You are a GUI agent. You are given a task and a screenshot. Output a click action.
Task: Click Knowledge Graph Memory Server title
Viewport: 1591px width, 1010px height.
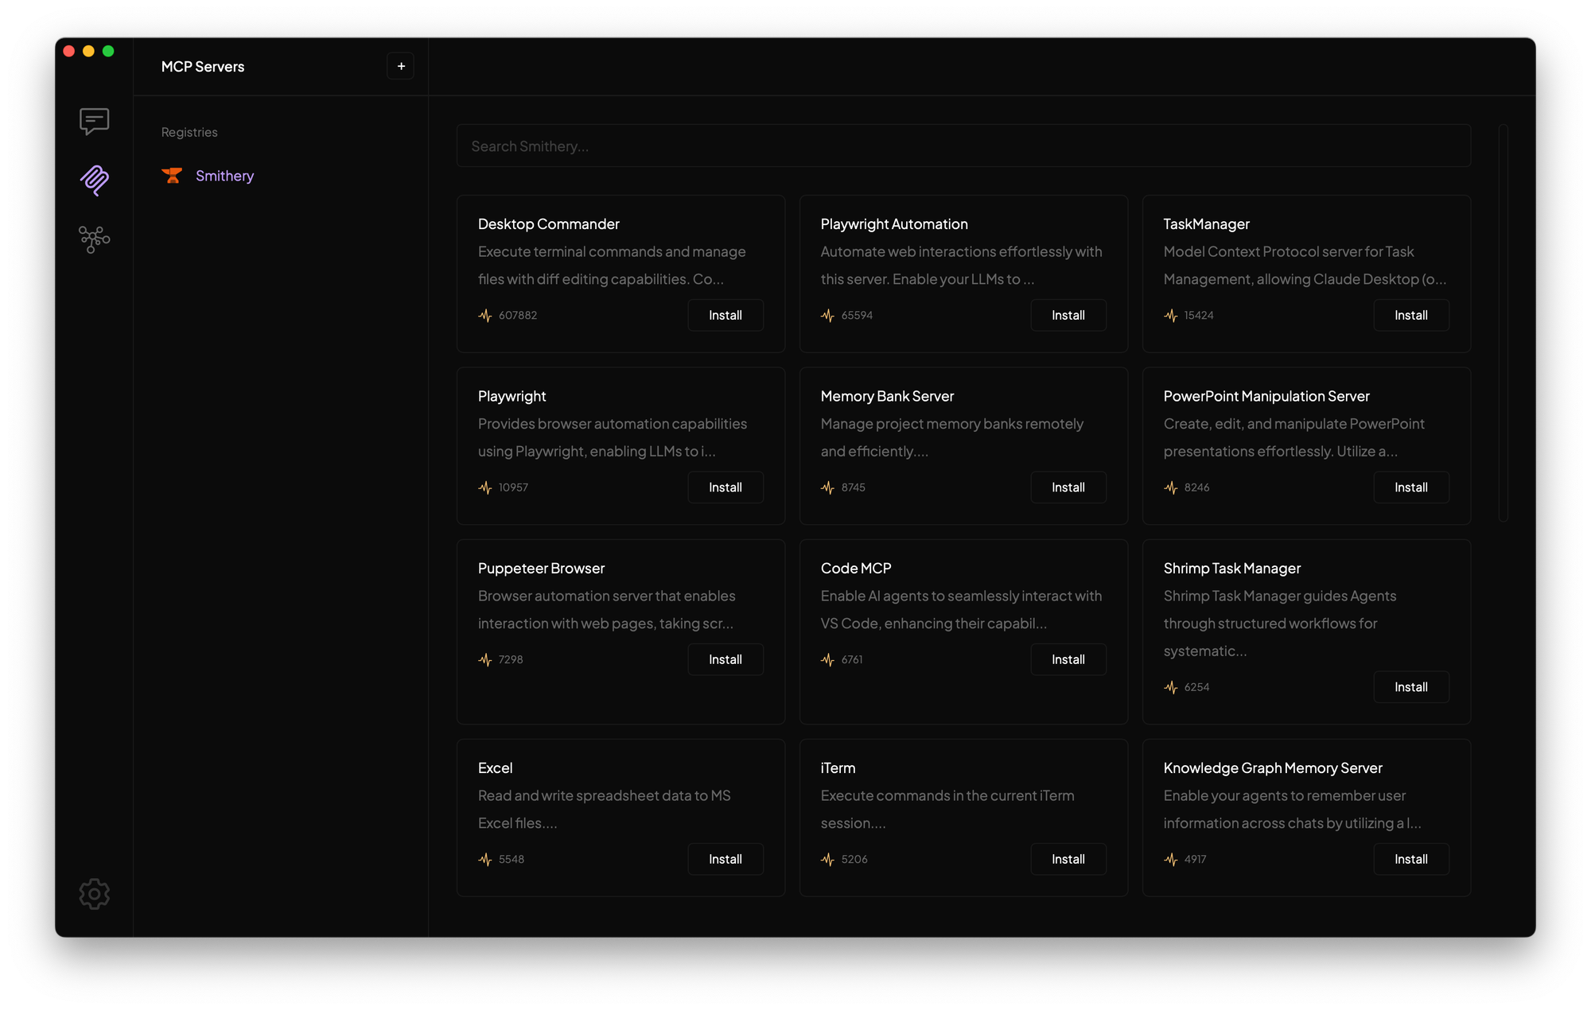(1273, 768)
